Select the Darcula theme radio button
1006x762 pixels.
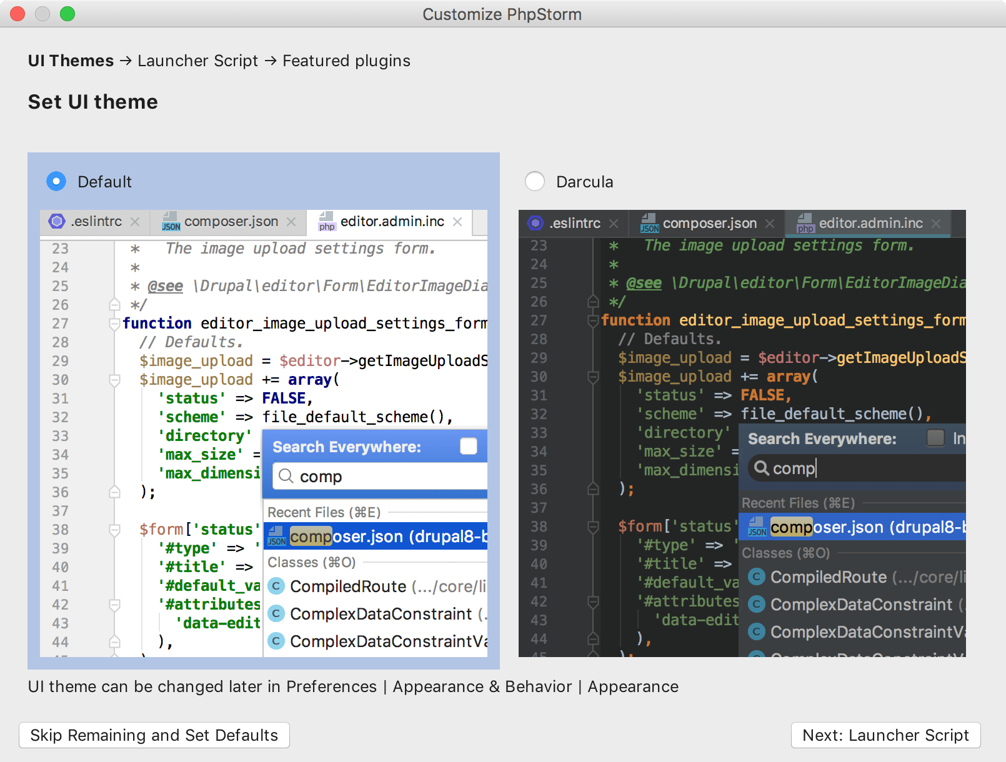click(x=535, y=182)
